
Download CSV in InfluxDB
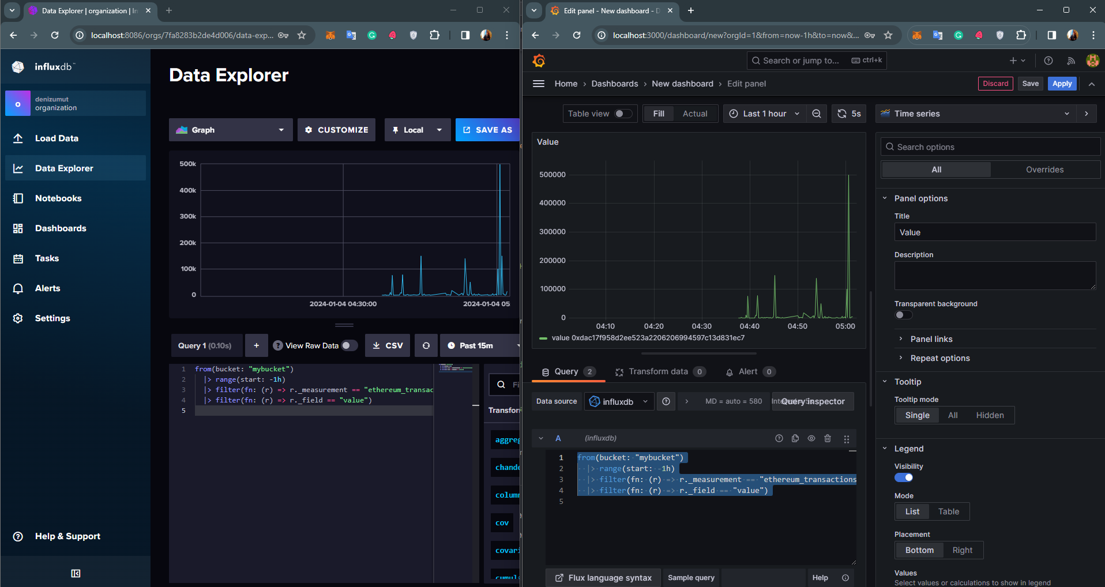pyautogui.click(x=388, y=345)
